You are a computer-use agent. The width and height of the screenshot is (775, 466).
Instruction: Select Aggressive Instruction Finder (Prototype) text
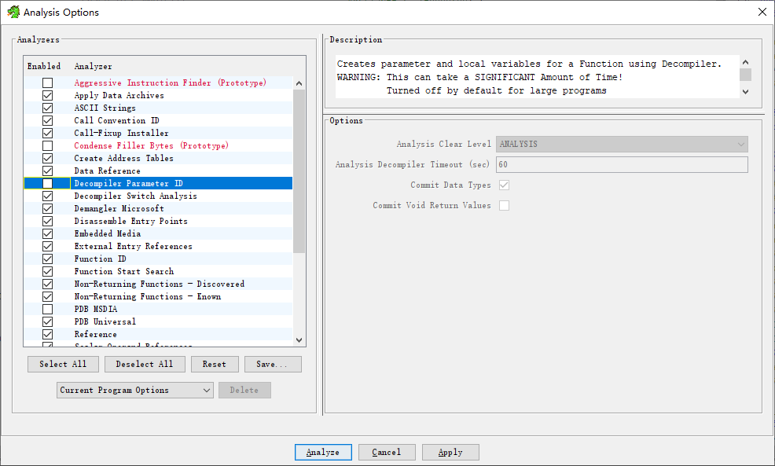pos(171,83)
